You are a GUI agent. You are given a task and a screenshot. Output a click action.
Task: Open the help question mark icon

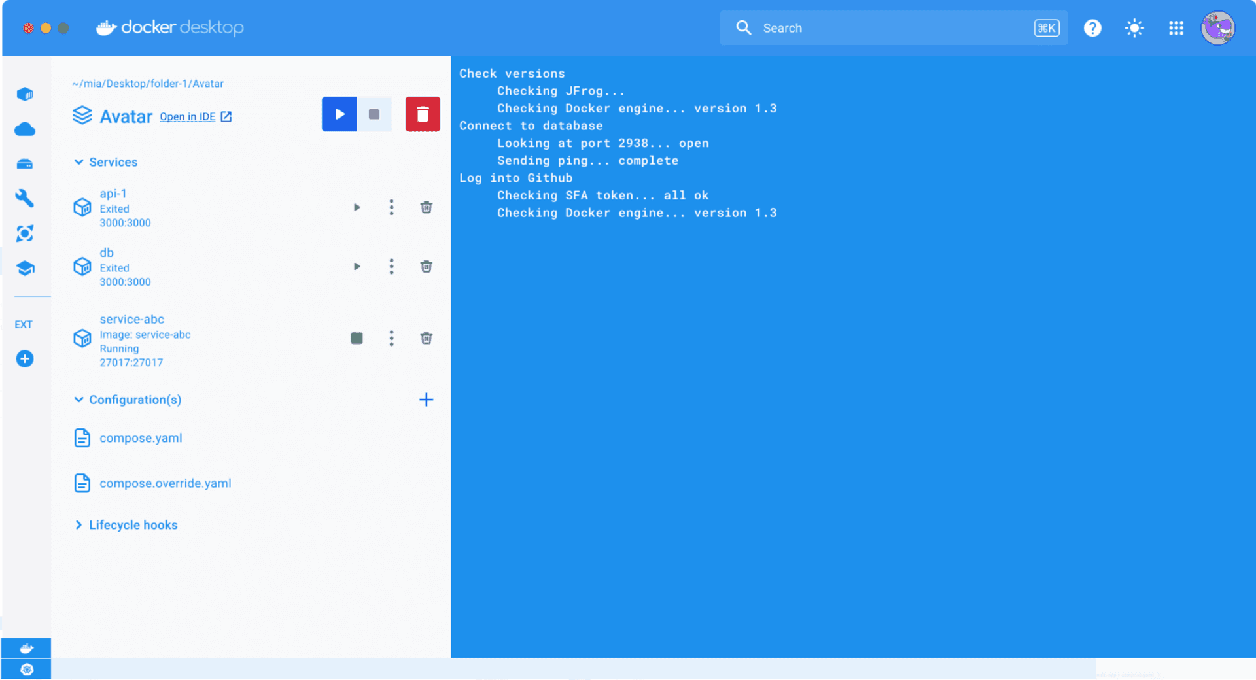coord(1092,28)
